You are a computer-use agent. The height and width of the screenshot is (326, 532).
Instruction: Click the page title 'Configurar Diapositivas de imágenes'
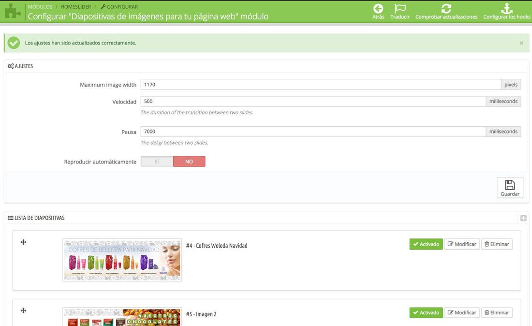coord(148,16)
